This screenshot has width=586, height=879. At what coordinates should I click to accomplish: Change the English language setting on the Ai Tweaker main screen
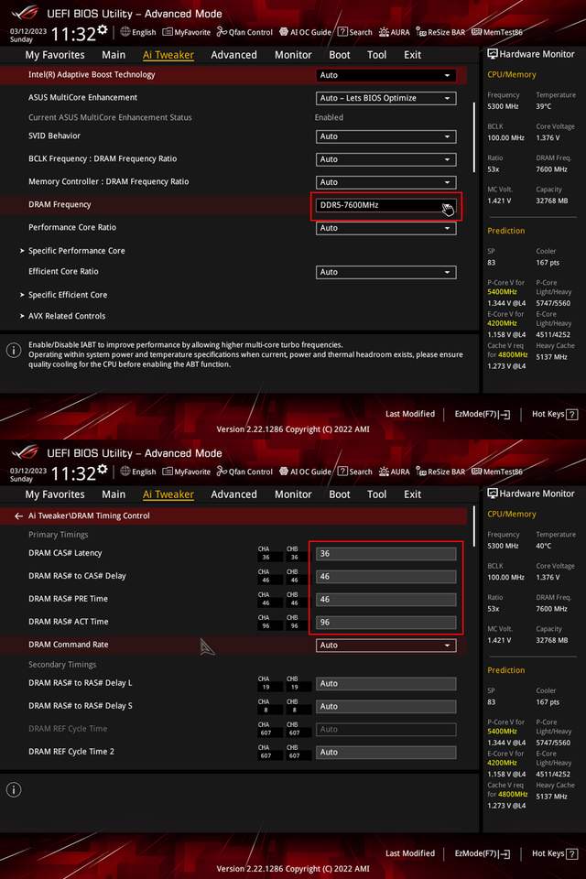point(138,32)
